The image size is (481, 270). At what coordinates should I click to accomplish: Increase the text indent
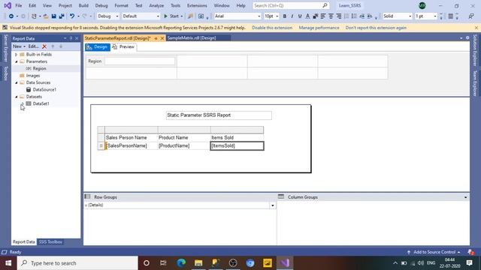[370, 16]
